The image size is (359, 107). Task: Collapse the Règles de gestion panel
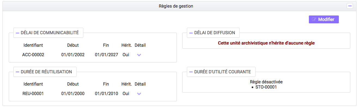(x=350, y=6)
